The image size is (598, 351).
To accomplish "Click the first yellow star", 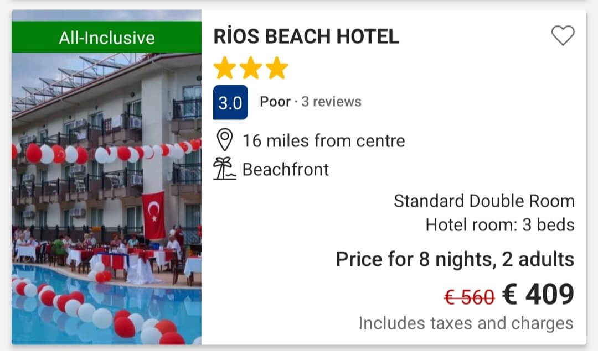I will [x=225, y=69].
